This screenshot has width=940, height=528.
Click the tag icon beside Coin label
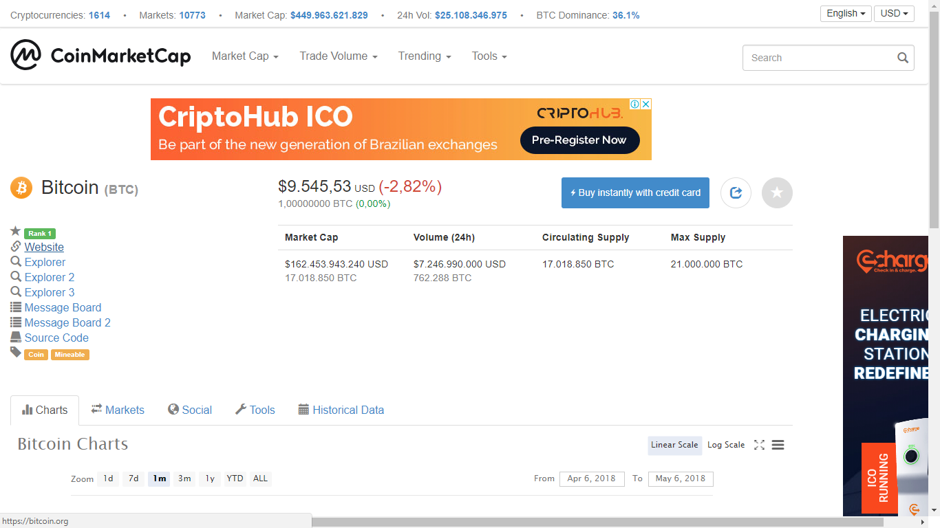point(16,352)
